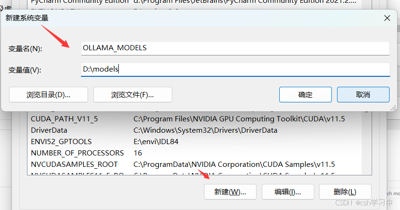The height and width of the screenshot is (210, 400).
Task: Click the value 16 for NUMBER_OF_PROCESSORS
Action: pos(138,153)
